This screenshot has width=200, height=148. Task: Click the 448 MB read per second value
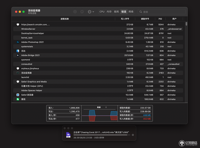click(x=147, y=115)
